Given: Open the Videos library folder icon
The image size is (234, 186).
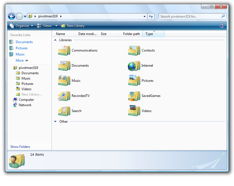Looking at the screenshot, I should tap(134, 111).
